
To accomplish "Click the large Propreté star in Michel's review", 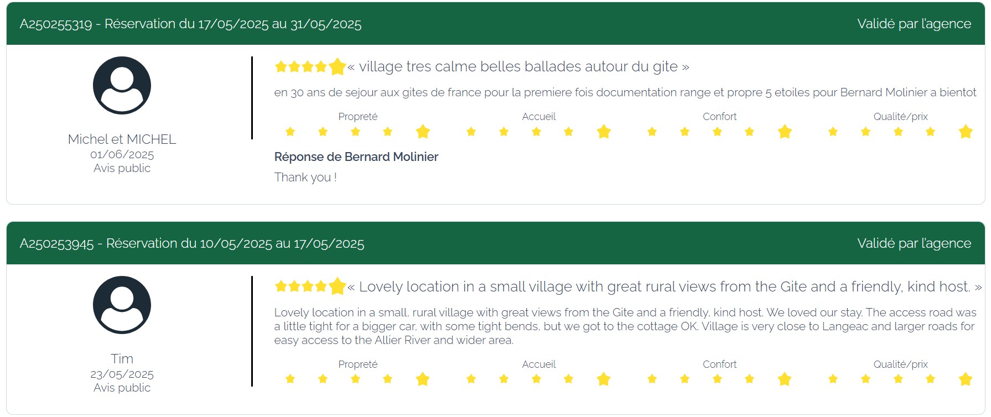I will pyautogui.click(x=423, y=132).
